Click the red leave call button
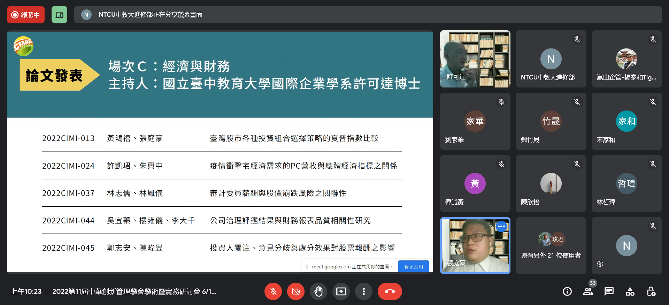Screen dimensions: 669x305 pyautogui.click(x=390, y=291)
